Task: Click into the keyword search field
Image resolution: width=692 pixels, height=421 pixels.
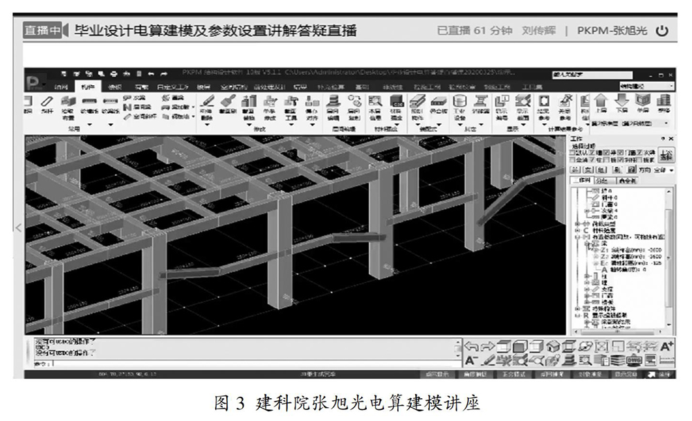Action: tap(592, 75)
